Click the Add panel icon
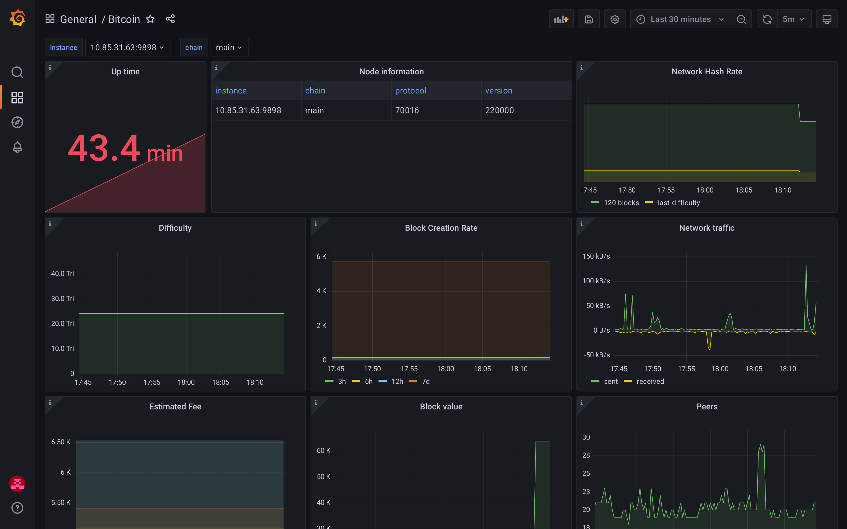This screenshot has height=529, width=847. pyautogui.click(x=561, y=19)
